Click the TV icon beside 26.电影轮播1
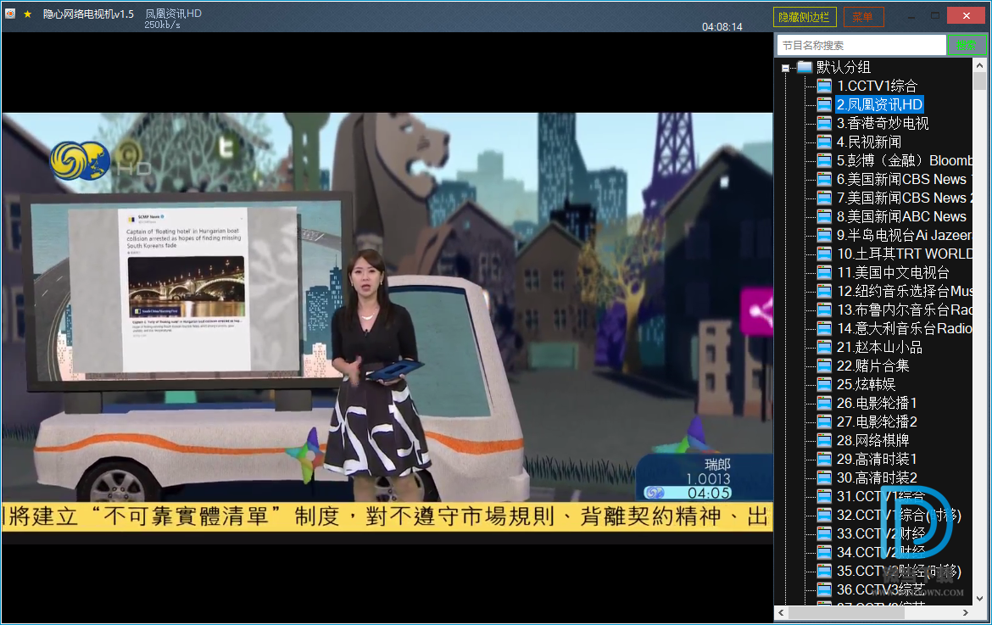This screenshot has width=992, height=625. coord(824,403)
